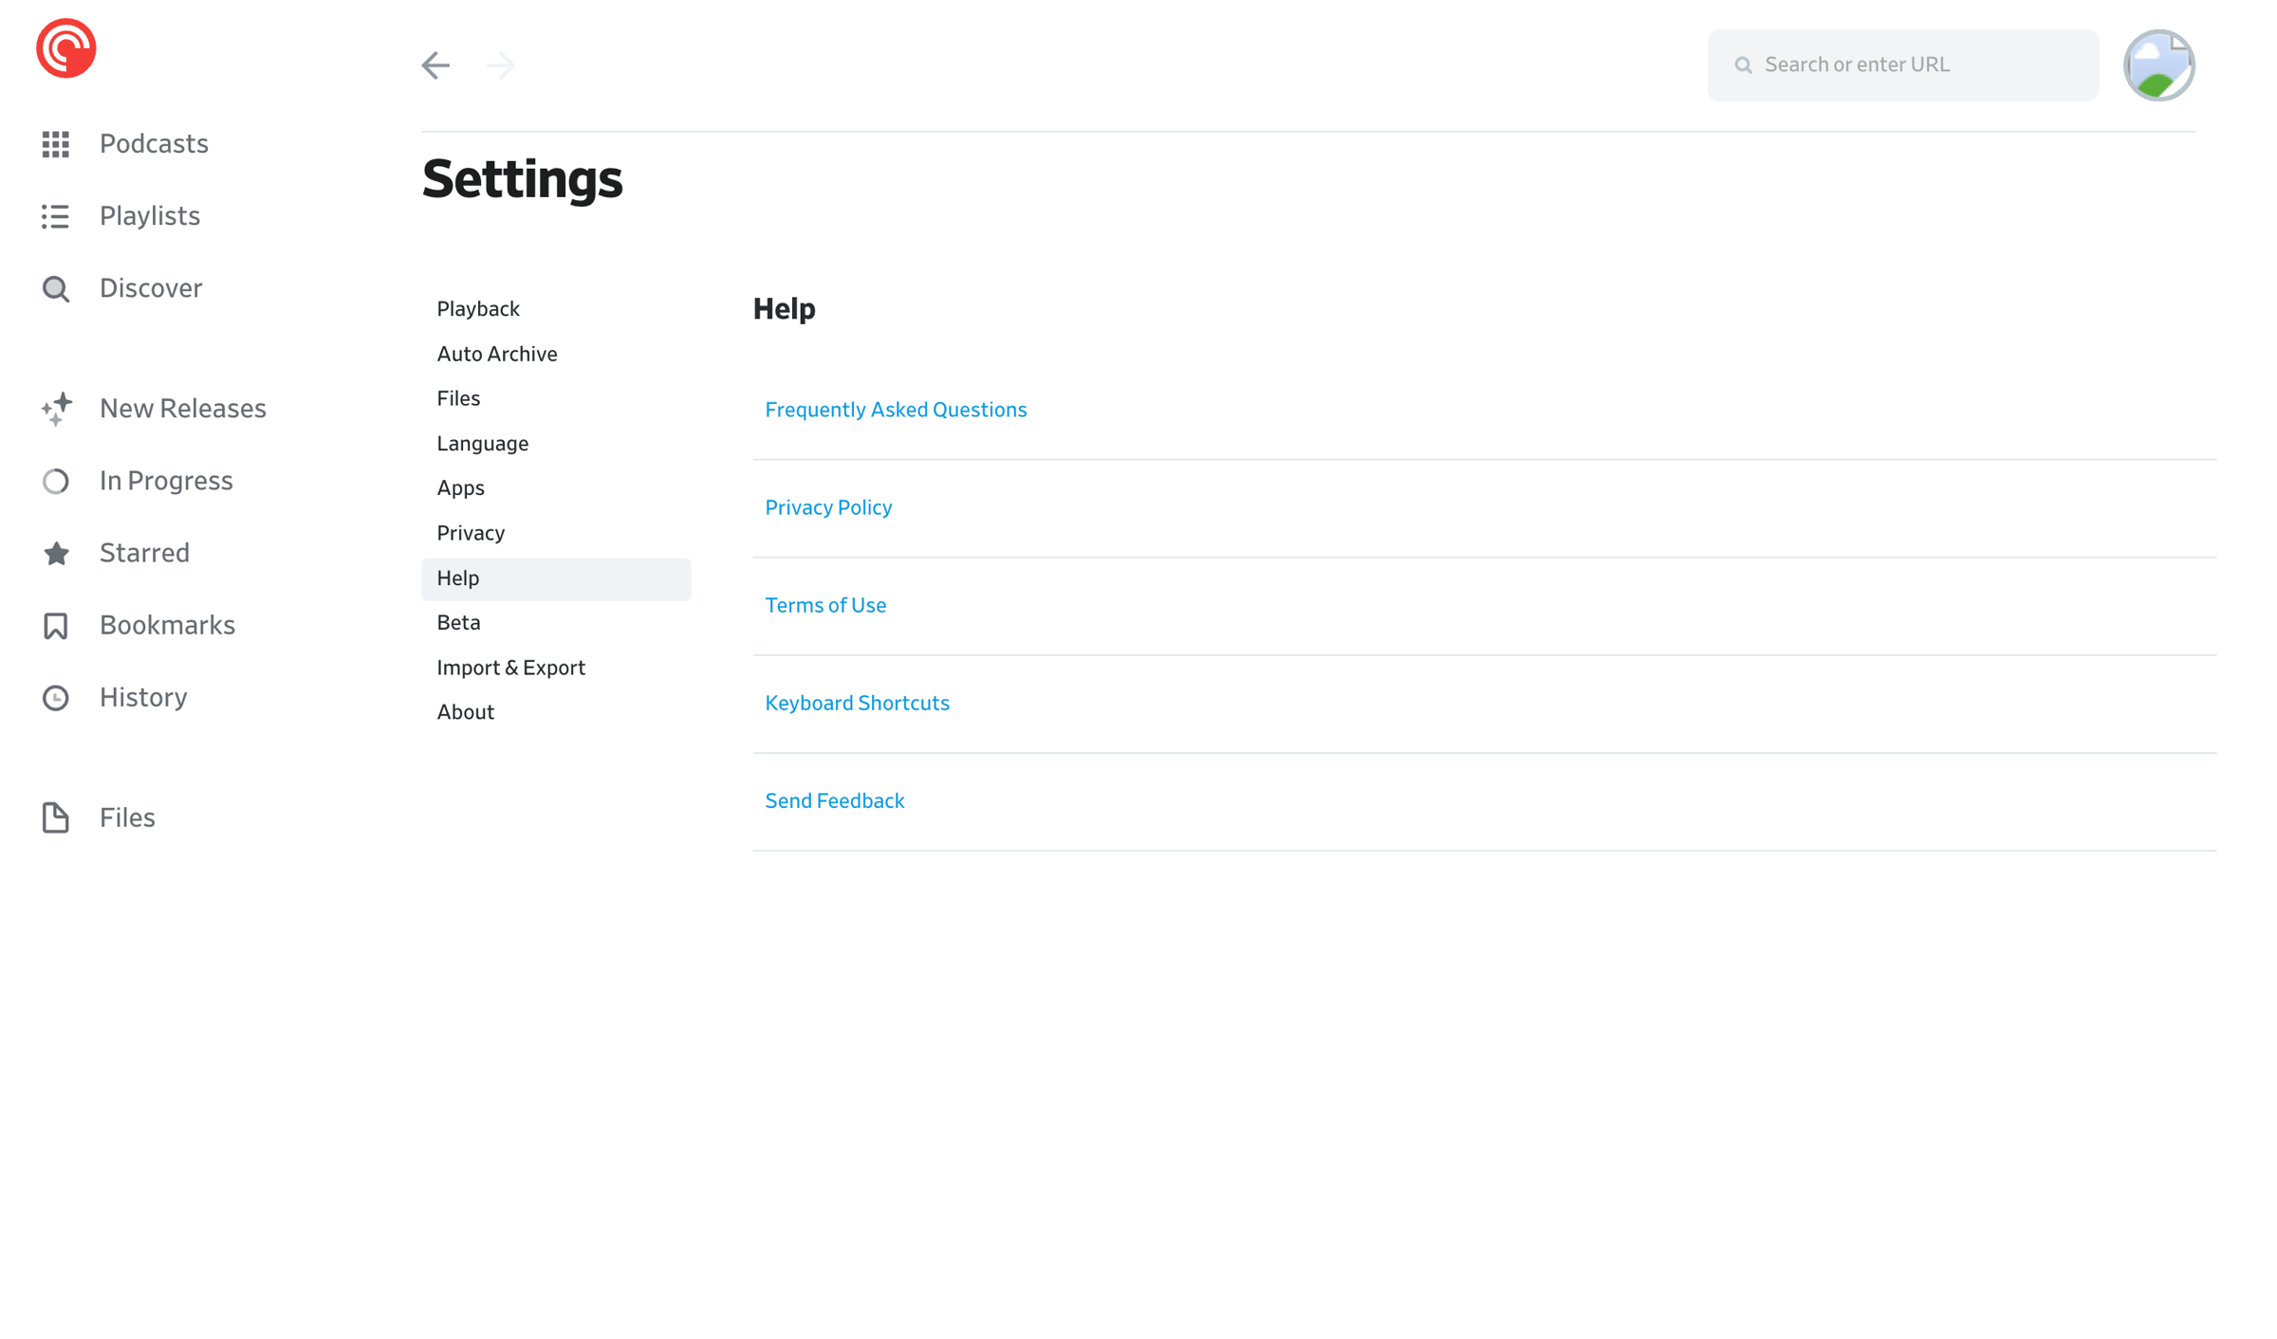Open Files settings section
The width and height of the screenshot is (2277, 1339).
point(556,399)
